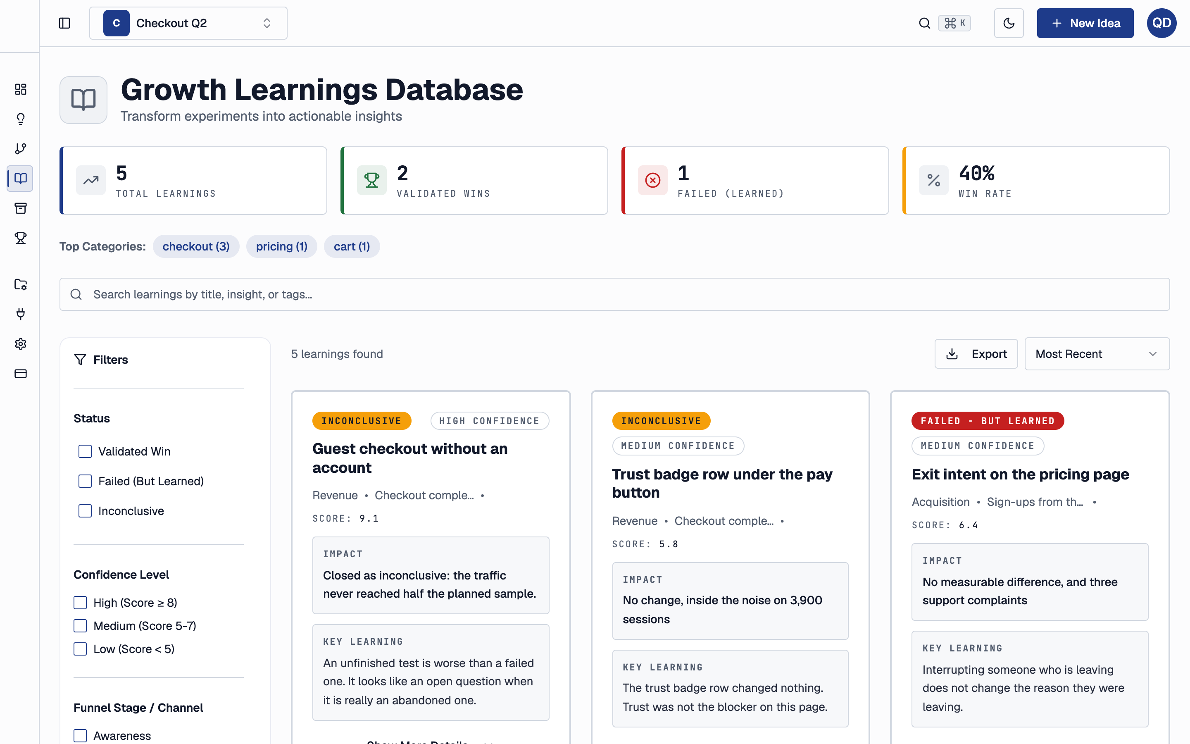Screen dimensions: 1190x744
Task: Check the Awareness funnel stage filter
Action: tap(80, 736)
